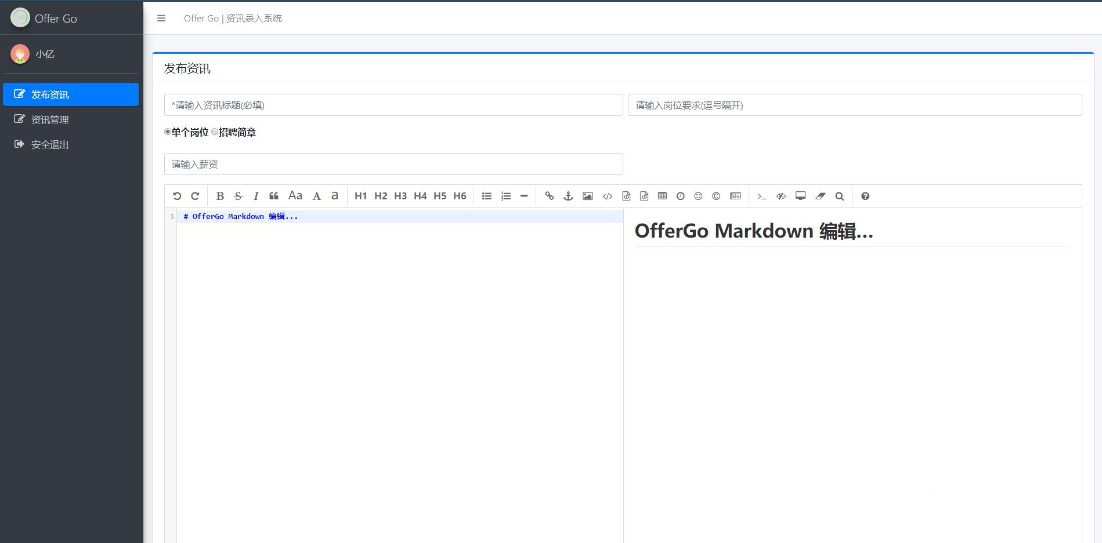The width and height of the screenshot is (1102, 543).
Task: Insert an unordered bullet list
Action: [487, 196]
